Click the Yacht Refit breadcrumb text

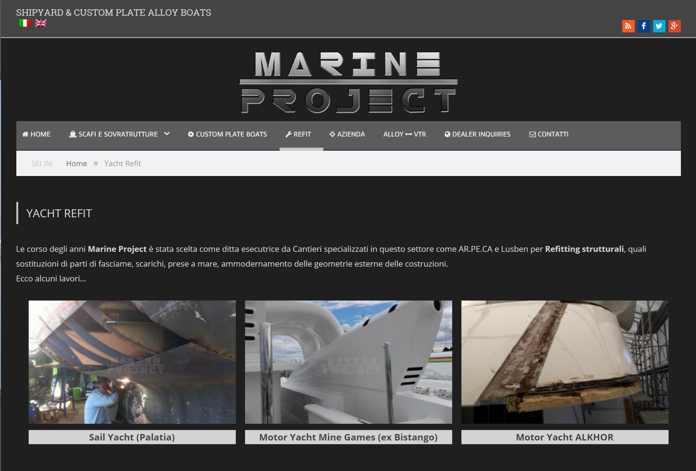(x=122, y=163)
